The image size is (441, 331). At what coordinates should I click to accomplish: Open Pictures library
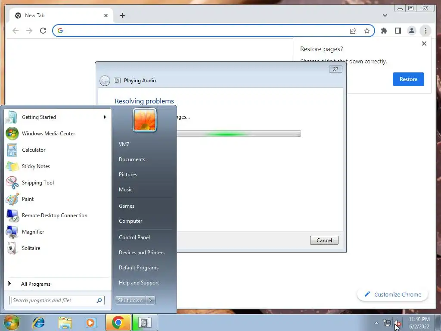coord(127,175)
